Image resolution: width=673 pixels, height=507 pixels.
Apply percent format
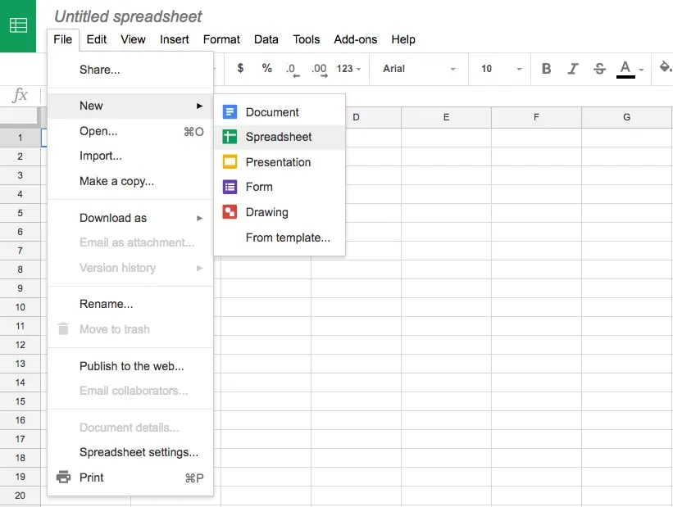coord(267,68)
